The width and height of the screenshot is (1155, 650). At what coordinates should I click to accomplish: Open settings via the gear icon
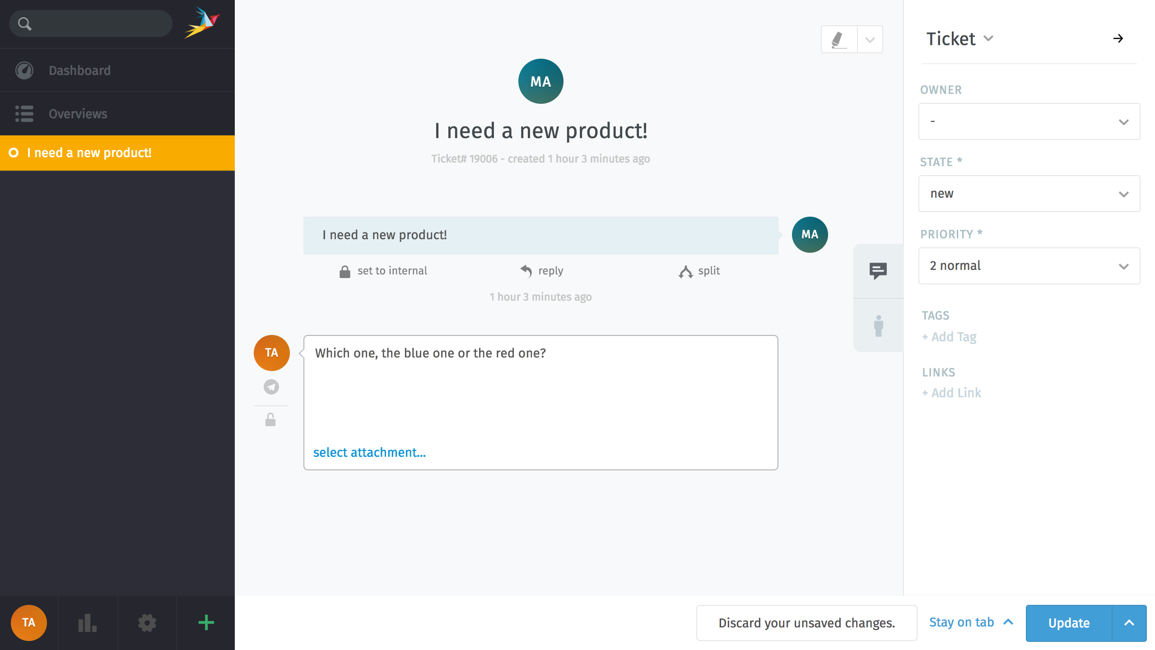(147, 623)
